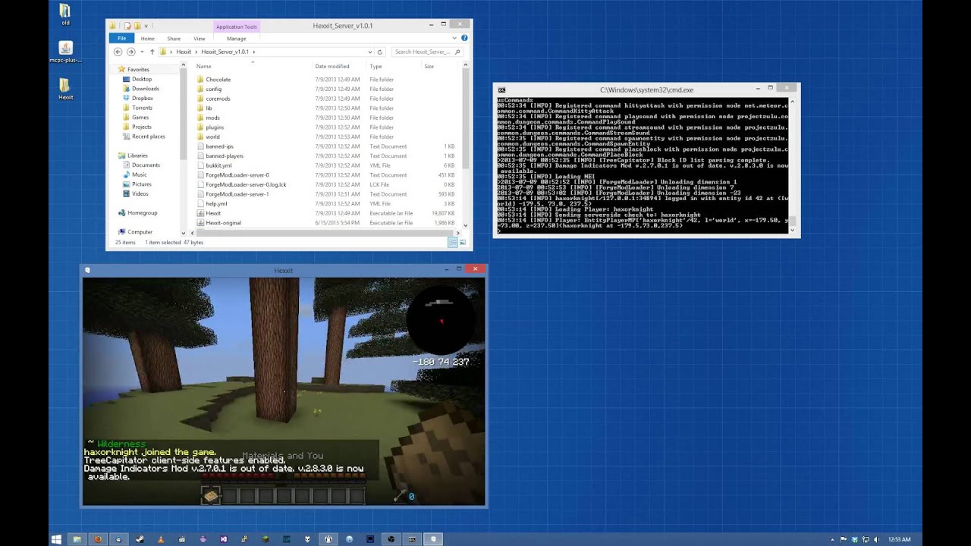Expand Hexxit_Server_v1.0.1 breadcrumb arrow
The width and height of the screenshot is (971, 546).
pyautogui.click(x=254, y=52)
